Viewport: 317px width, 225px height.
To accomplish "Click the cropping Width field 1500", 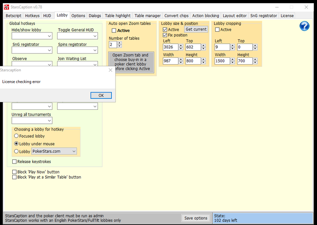I will pyautogui.click(x=222, y=61).
